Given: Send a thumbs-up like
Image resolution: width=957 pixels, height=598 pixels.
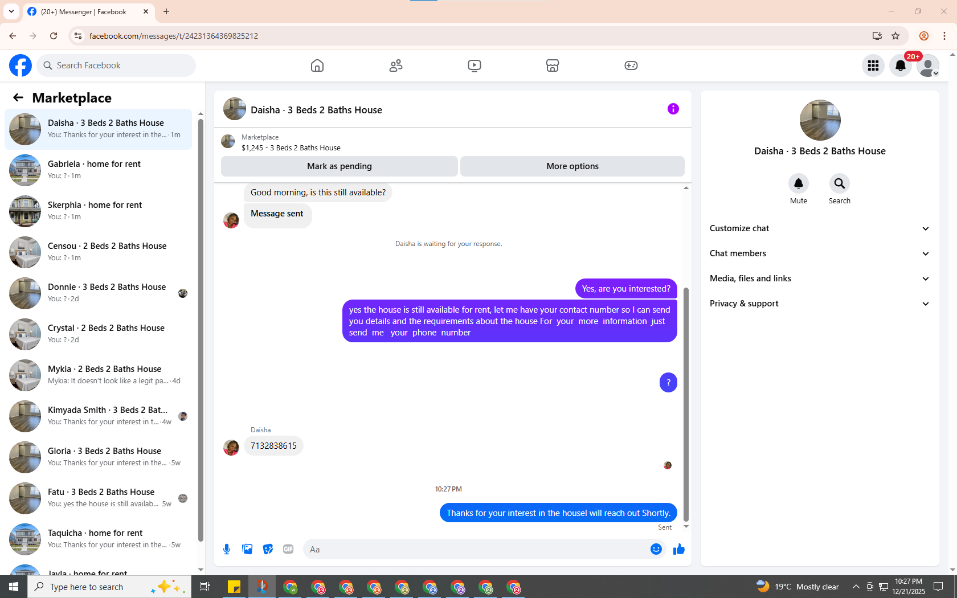Looking at the screenshot, I should [x=679, y=549].
